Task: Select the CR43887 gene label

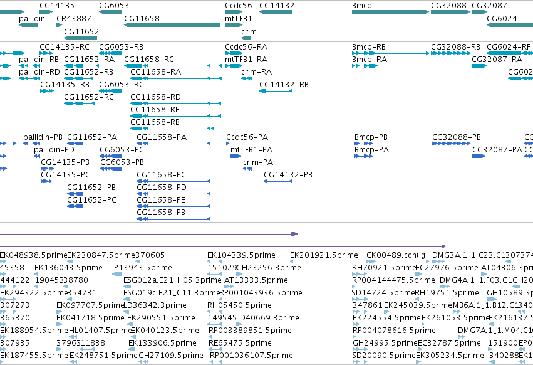Action: (74, 18)
